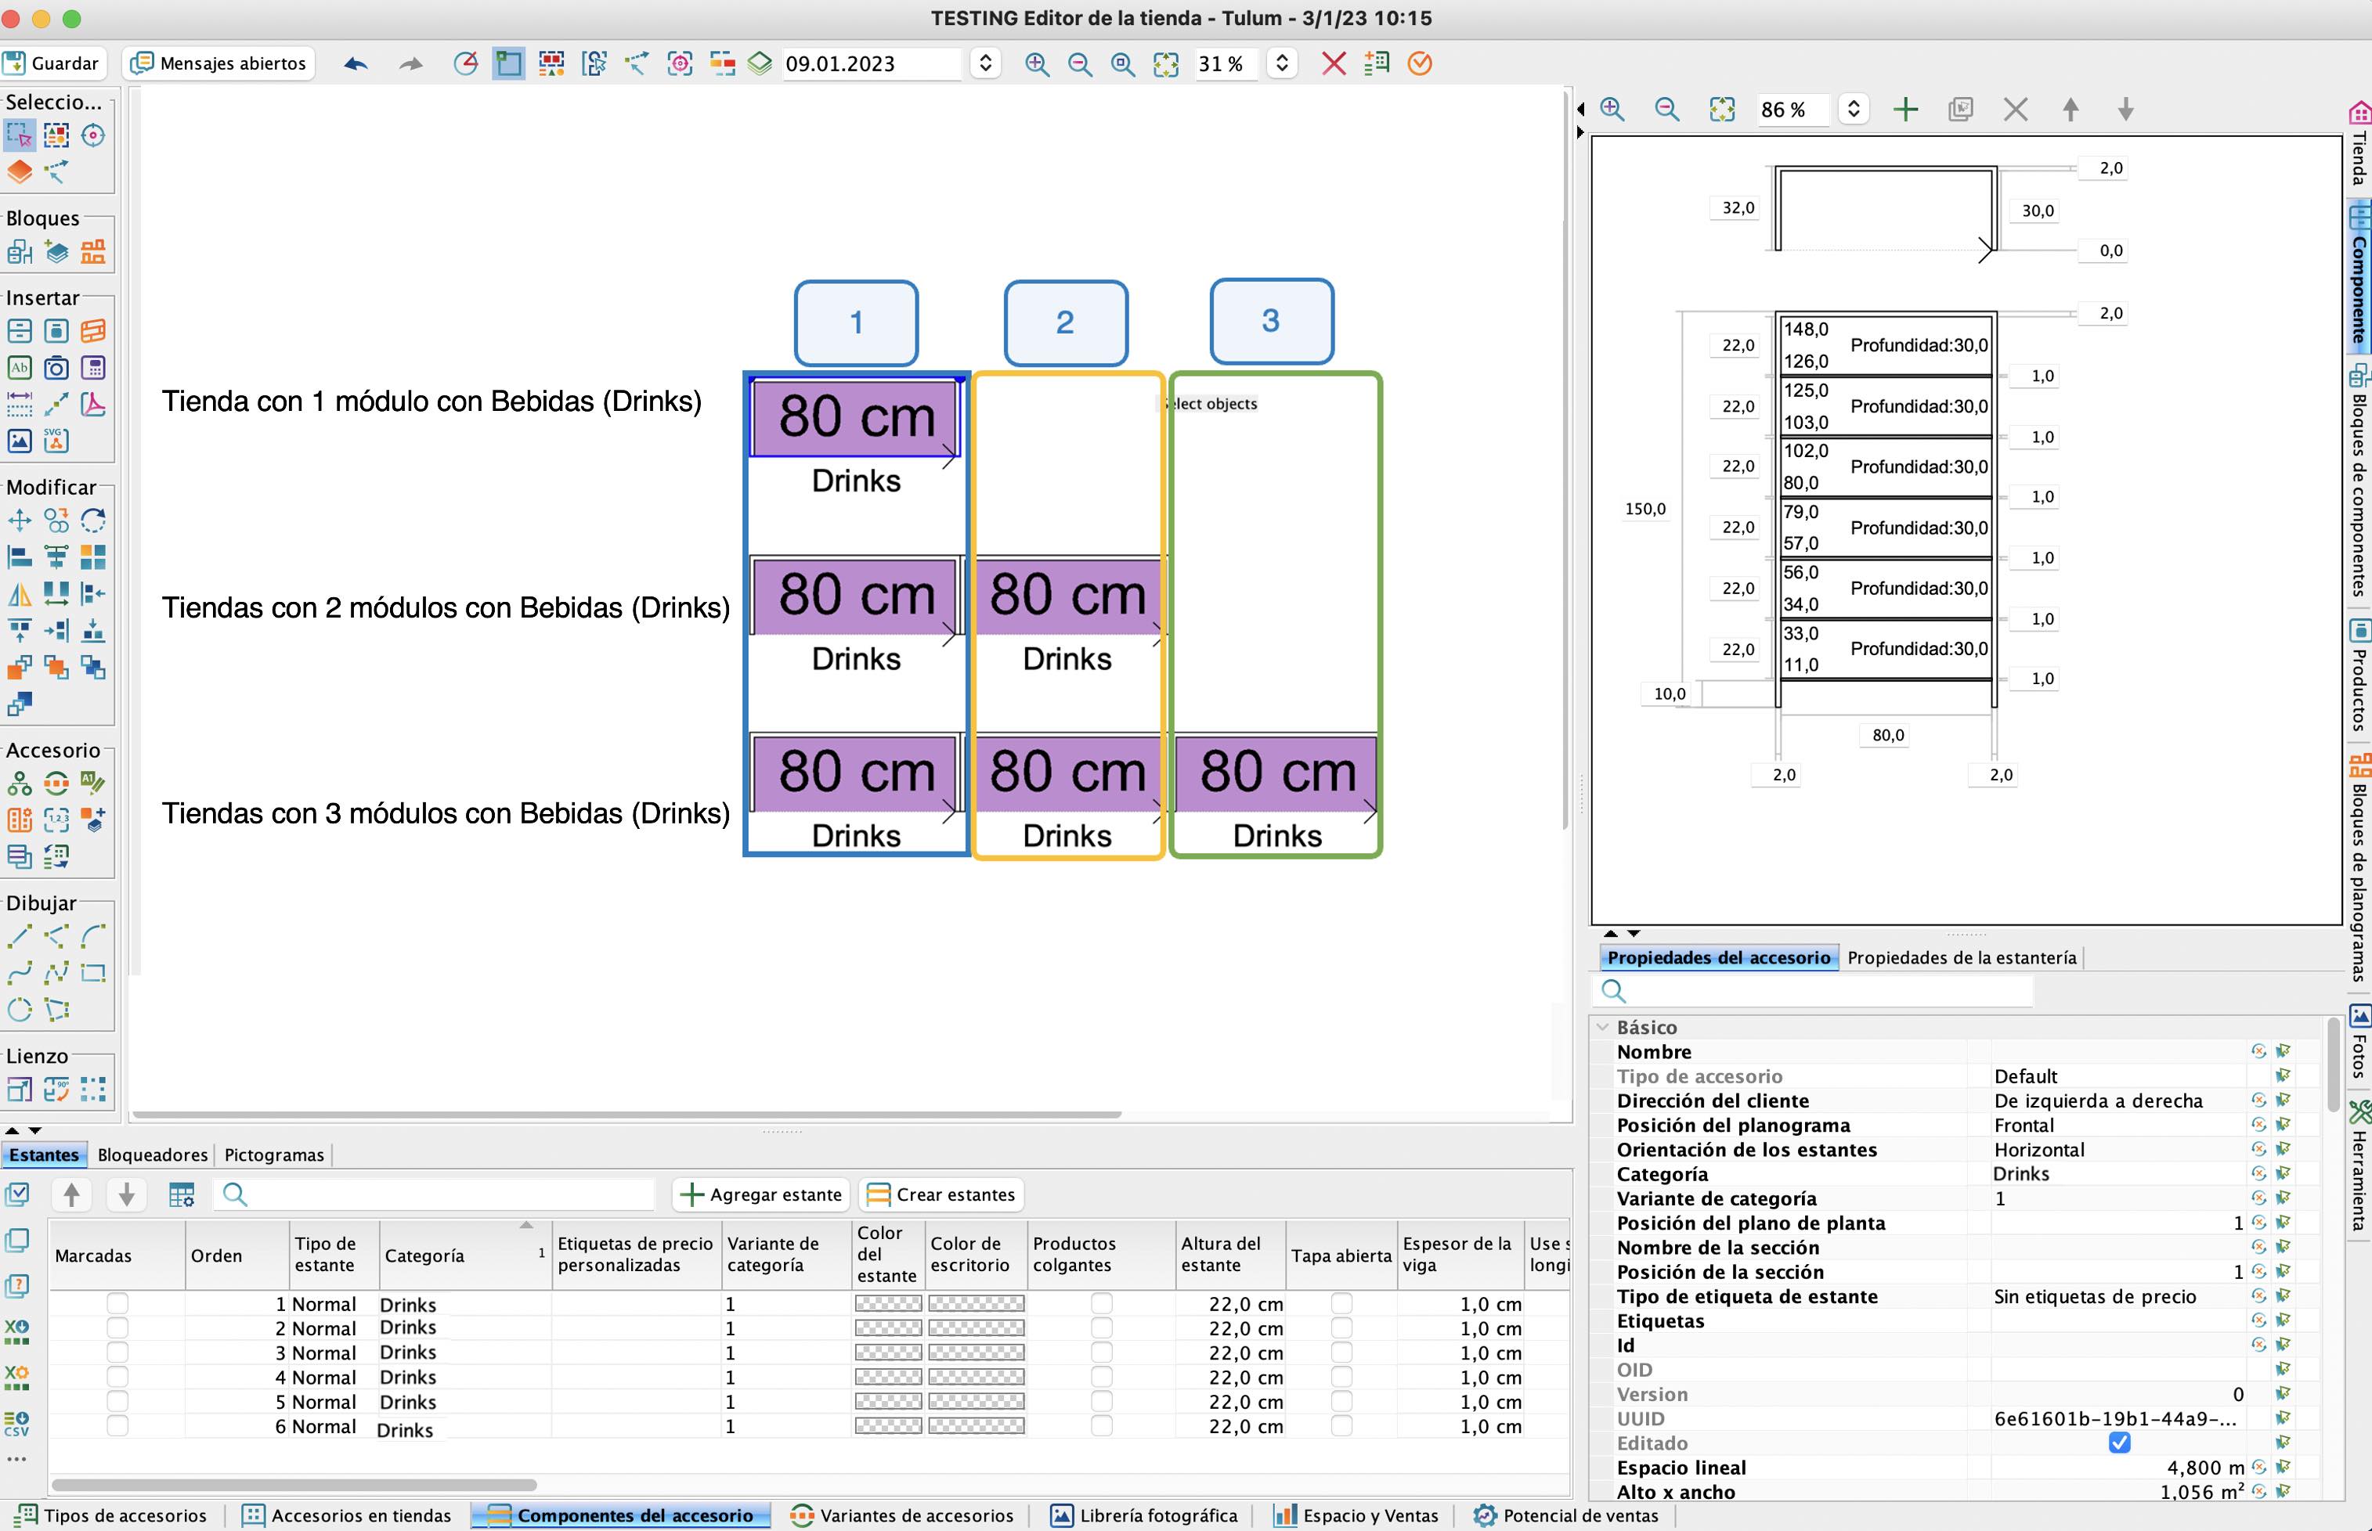This screenshot has width=2372, height=1531.
Task: Click fit-to-view icon beside 31 %
Action: tap(1165, 65)
